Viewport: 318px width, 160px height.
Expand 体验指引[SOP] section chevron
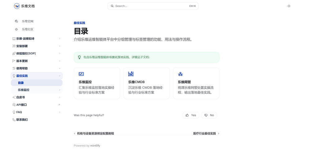tap(60, 53)
